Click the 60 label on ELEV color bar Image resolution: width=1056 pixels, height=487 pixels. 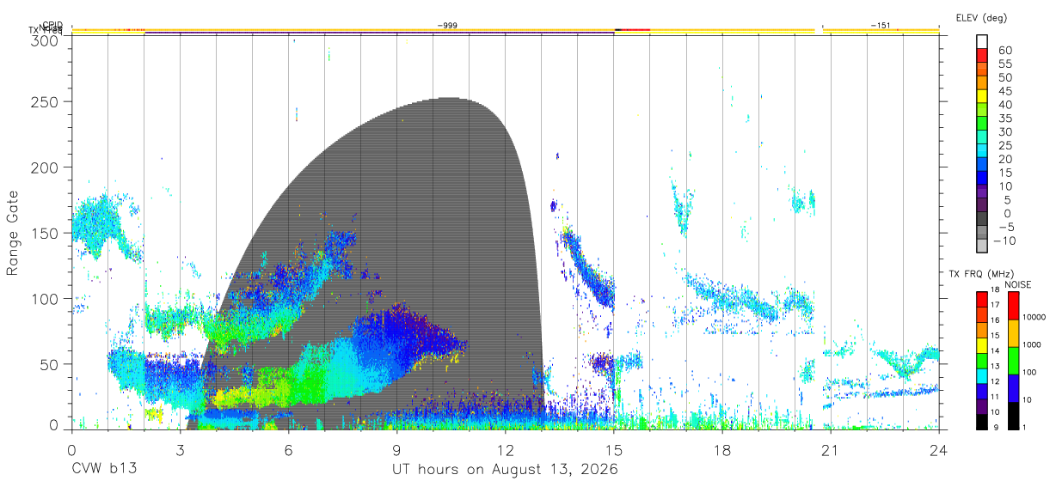pos(1004,50)
